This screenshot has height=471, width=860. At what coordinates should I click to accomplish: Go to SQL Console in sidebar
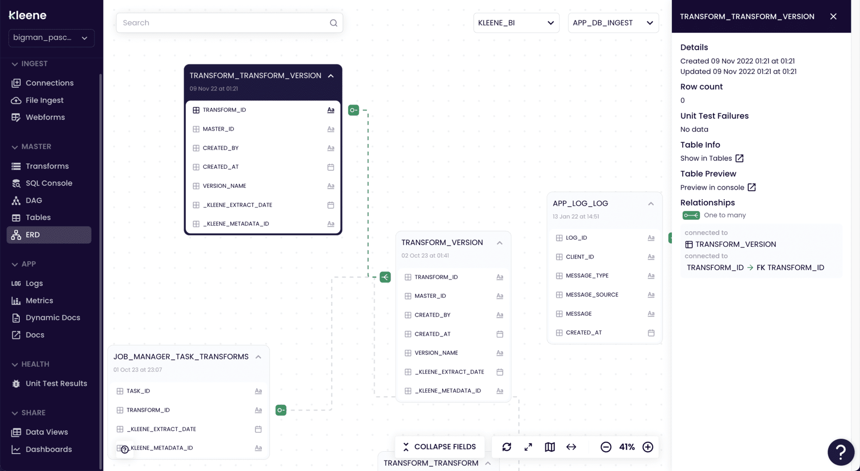[x=49, y=183]
